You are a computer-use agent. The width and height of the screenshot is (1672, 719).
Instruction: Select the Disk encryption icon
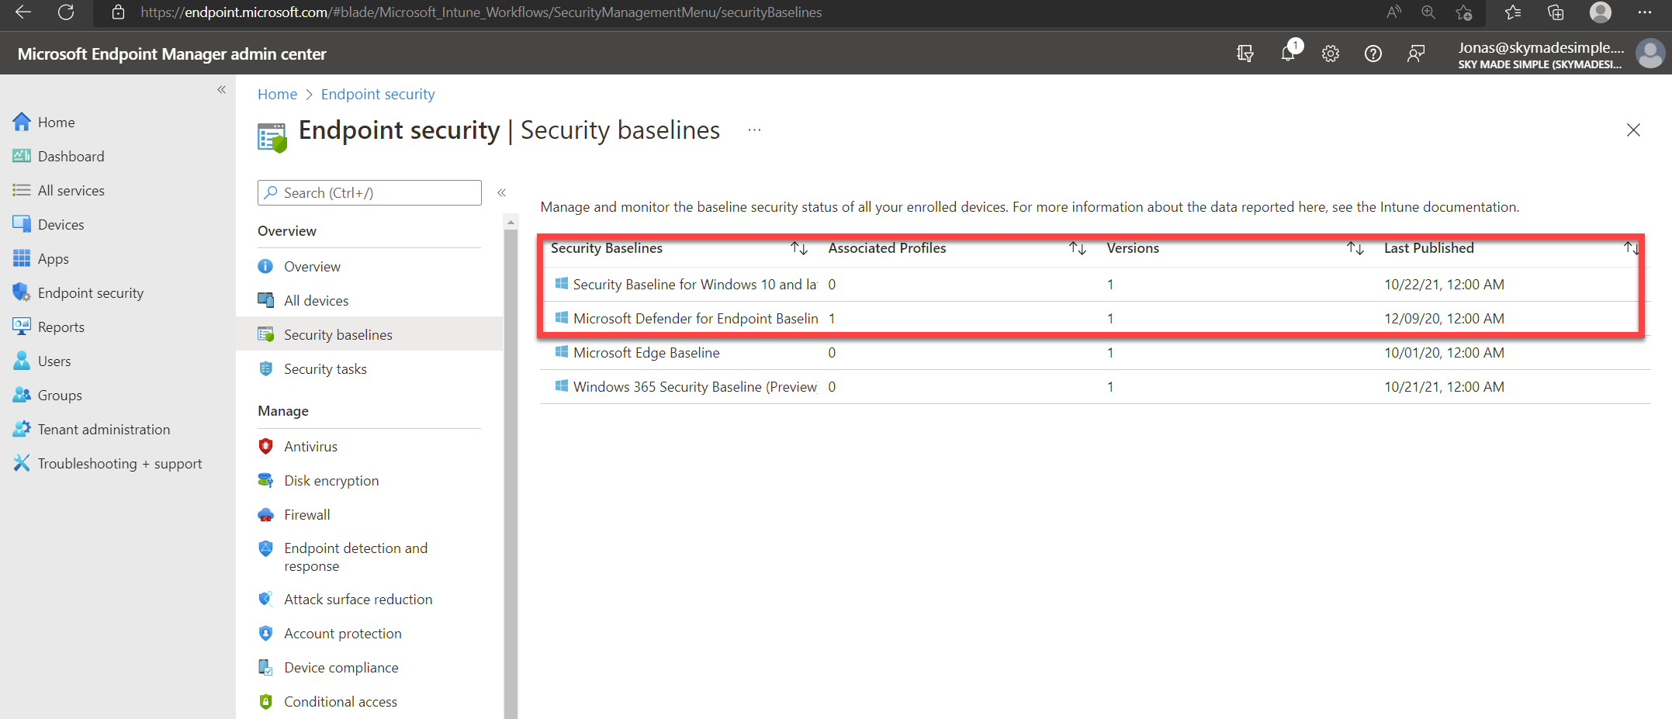pos(266,480)
